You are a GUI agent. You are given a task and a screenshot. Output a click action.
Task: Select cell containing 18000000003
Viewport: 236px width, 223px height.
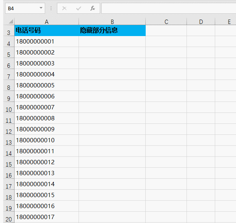46,63
